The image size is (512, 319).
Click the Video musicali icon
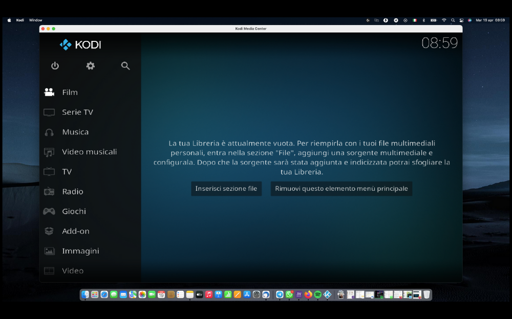pos(49,152)
